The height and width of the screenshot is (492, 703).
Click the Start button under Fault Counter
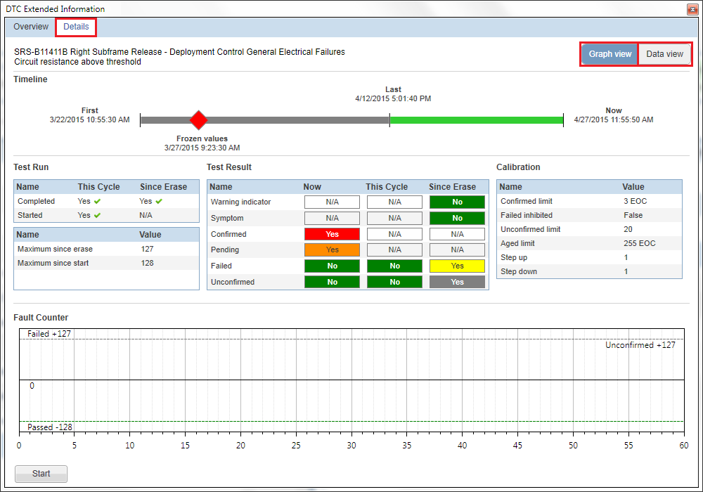pos(41,474)
